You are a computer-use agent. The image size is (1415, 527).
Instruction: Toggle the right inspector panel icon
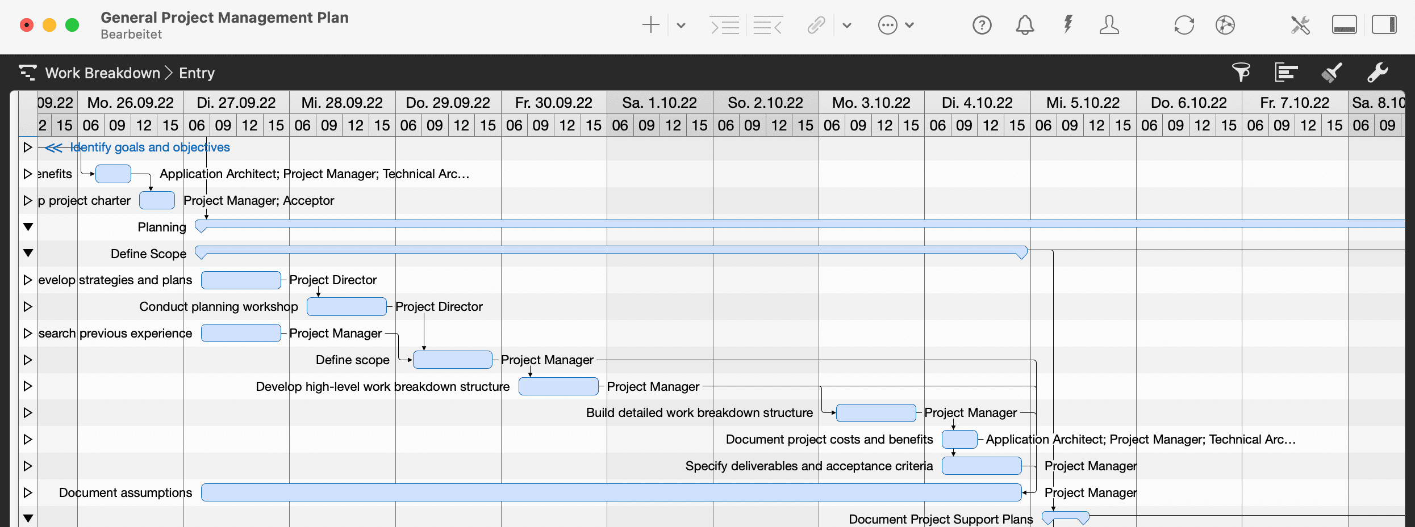tap(1384, 24)
